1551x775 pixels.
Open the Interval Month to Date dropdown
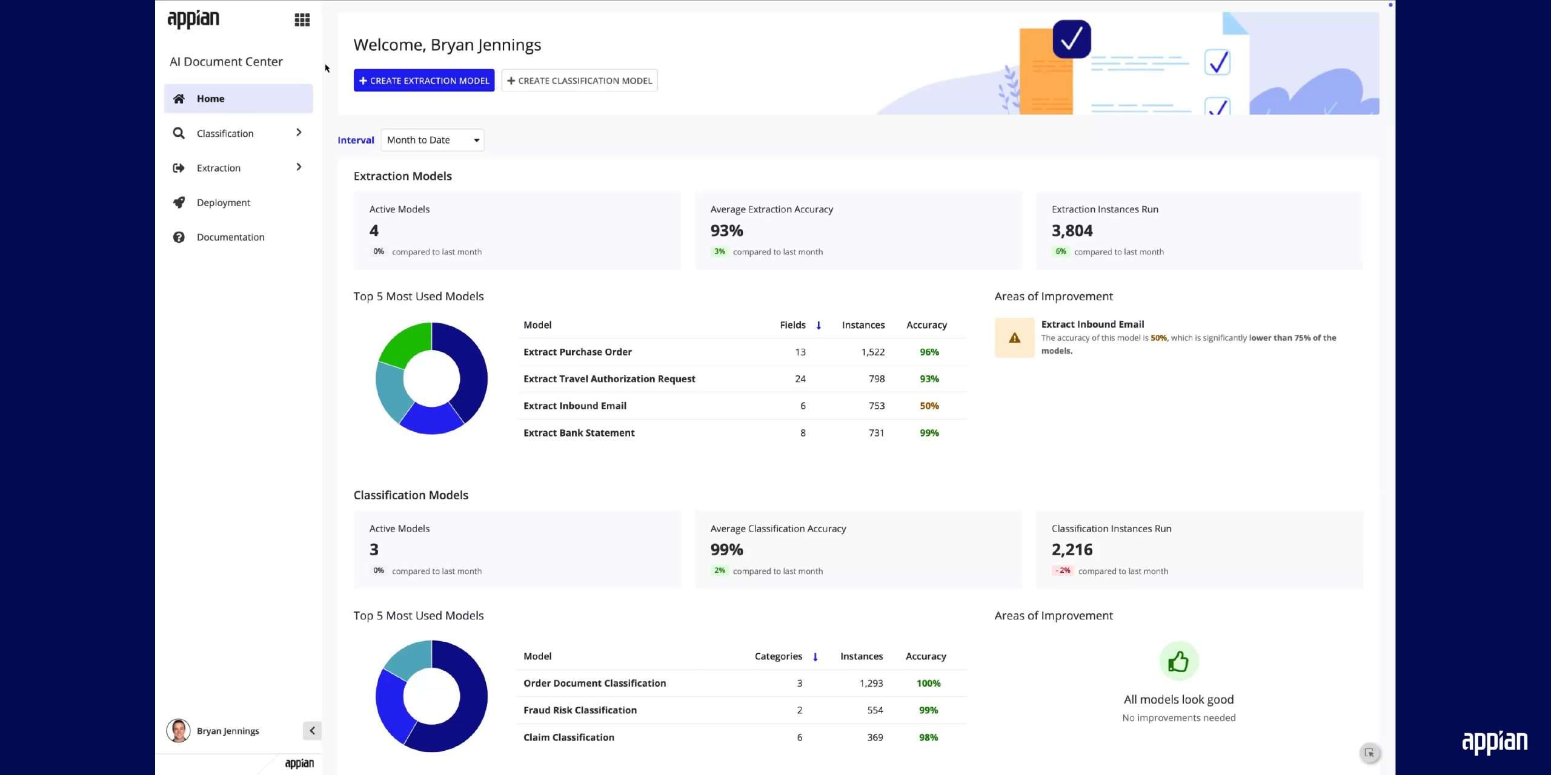coord(432,140)
